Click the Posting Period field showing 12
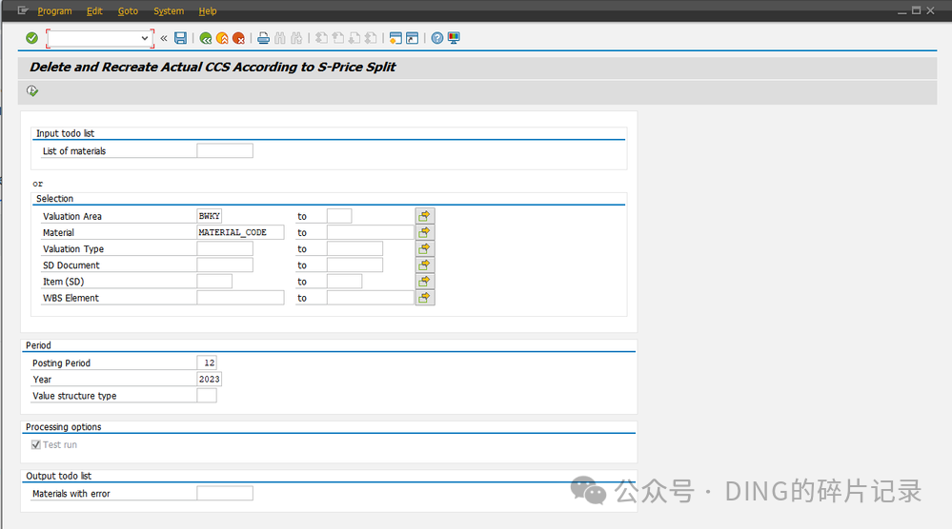 (x=207, y=362)
